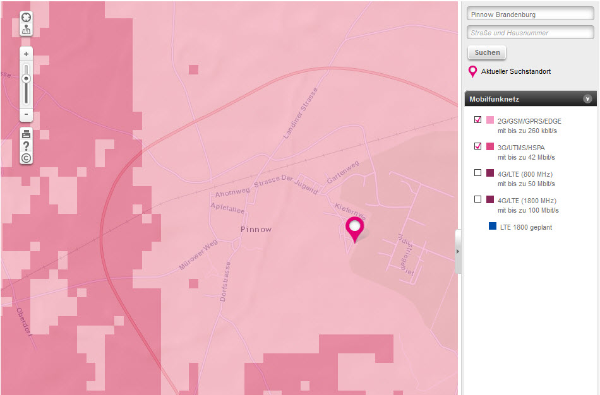This screenshot has height=395, width=600.
Task: Click 'mit bis zu 100 Mbit/s' text
Action: point(528,210)
